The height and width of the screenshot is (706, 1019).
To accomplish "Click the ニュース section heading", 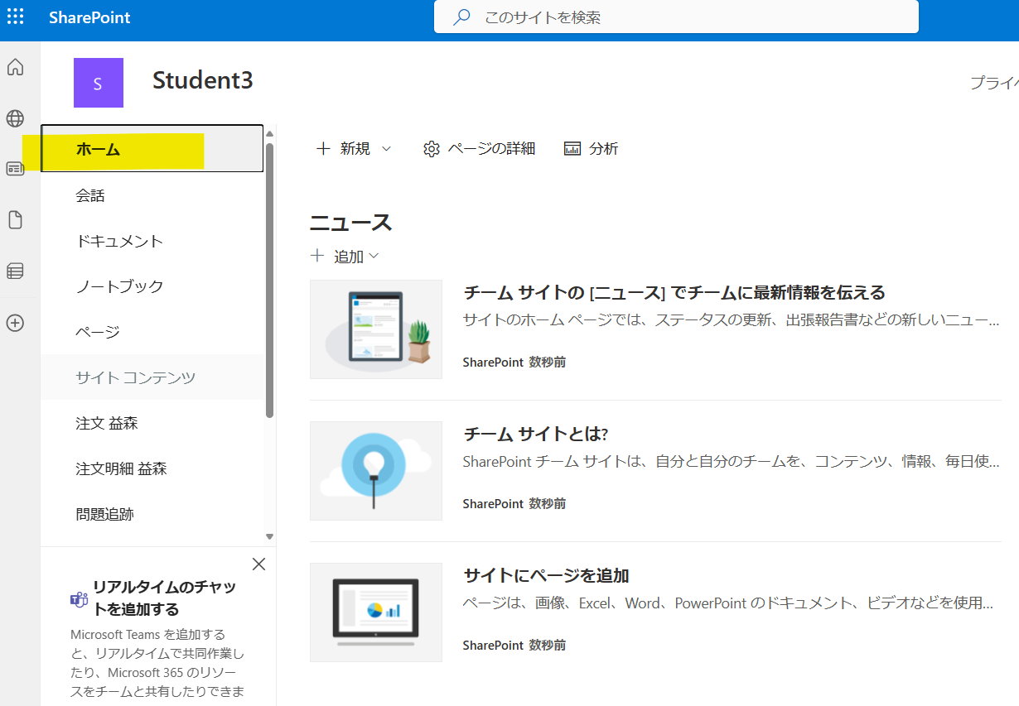I will (350, 223).
